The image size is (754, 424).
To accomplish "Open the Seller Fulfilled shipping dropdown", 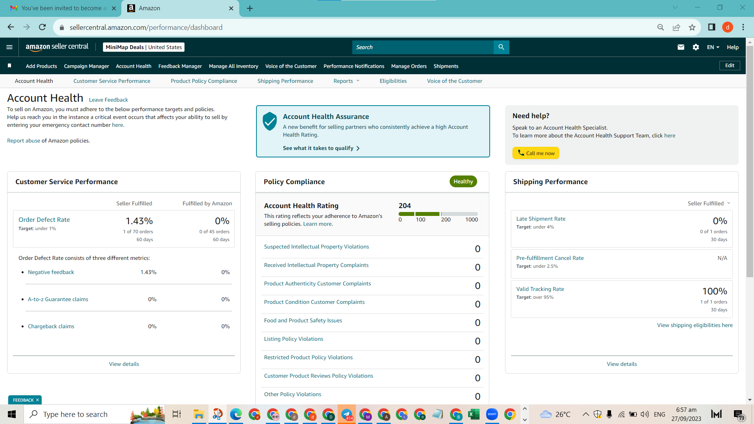I will [709, 203].
